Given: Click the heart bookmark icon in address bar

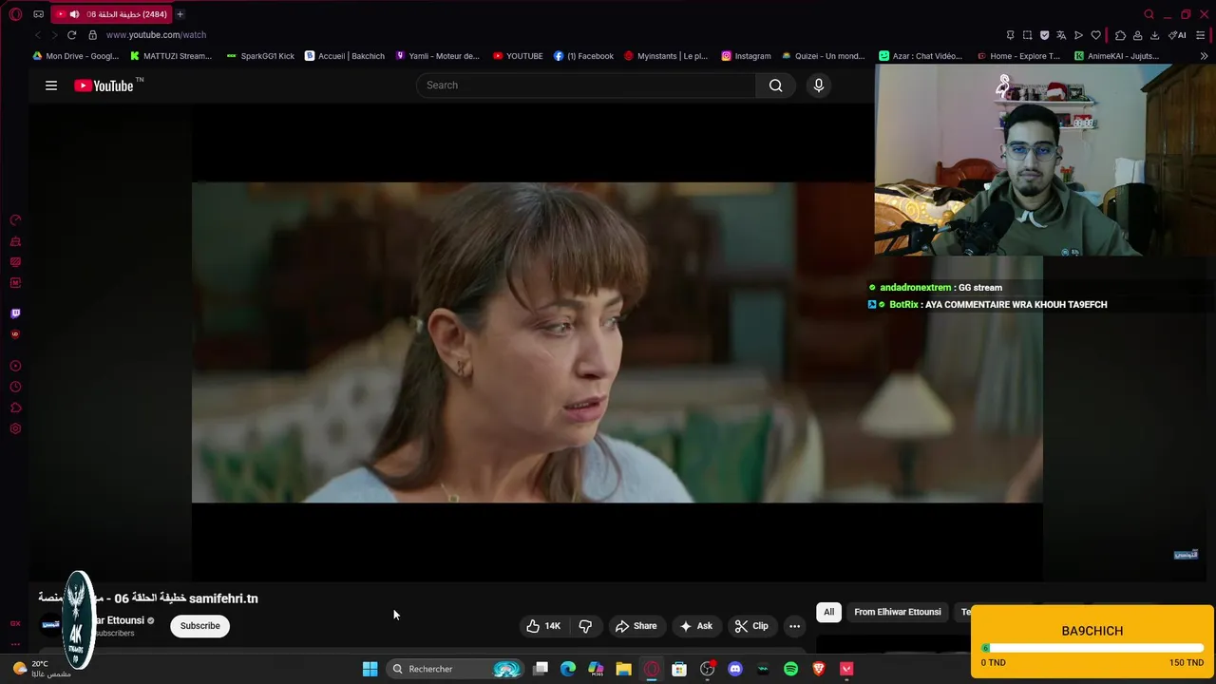Looking at the screenshot, I should click(1095, 35).
